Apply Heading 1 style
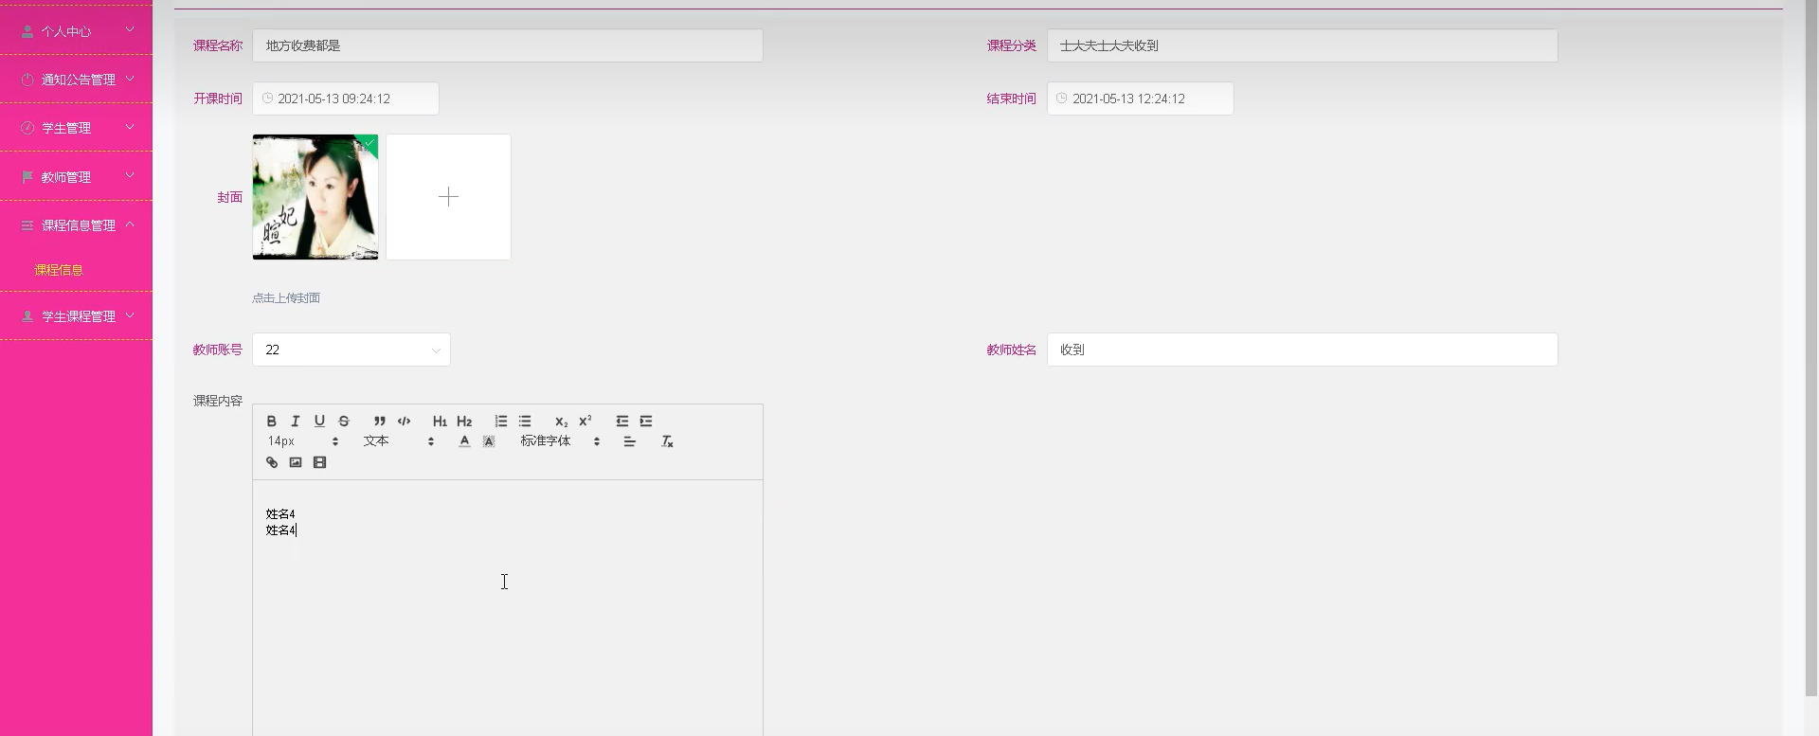Image resolution: width=1819 pixels, height=736 pixels. point(440,421)
